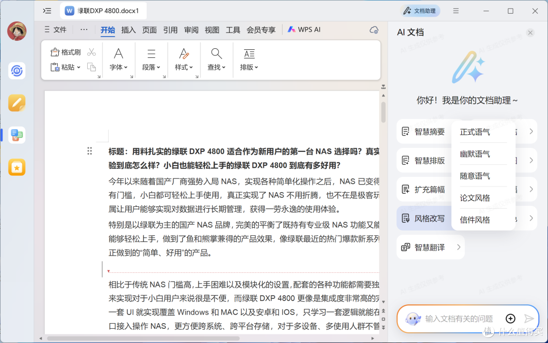The width and height of the screenshot is (548, 343).
Task: Select the 开始 tab
Action: 108,30
